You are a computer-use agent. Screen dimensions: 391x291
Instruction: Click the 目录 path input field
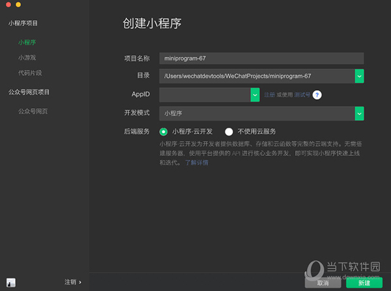coord(257,76)
